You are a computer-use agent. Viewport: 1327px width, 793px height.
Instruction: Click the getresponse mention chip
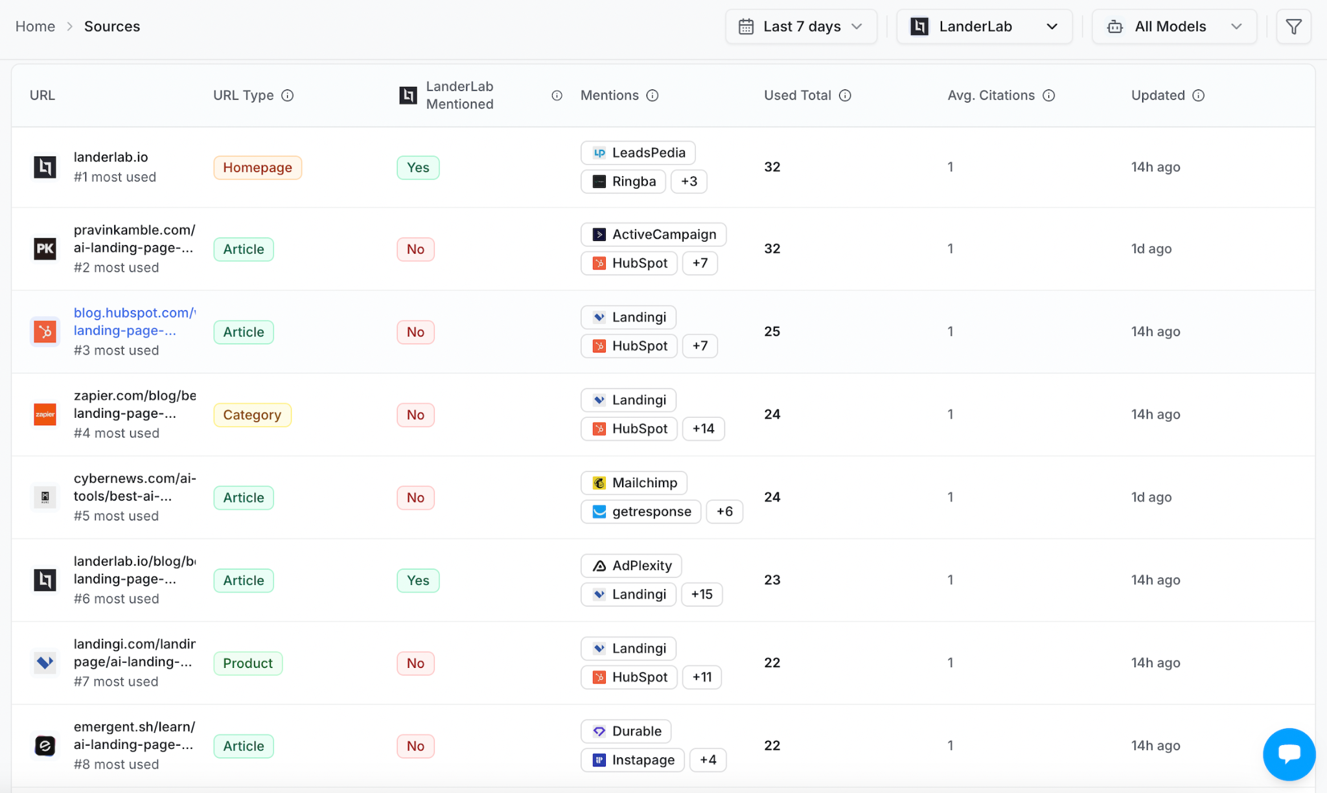coord(641,512)
